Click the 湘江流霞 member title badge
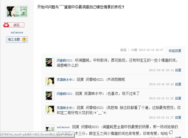This screenshot has height=138, width=188. (x=17, y=40)
